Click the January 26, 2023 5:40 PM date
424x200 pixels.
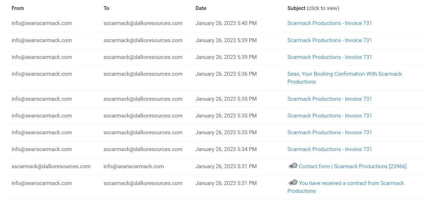pyautogui.click(x=226, y=23)
